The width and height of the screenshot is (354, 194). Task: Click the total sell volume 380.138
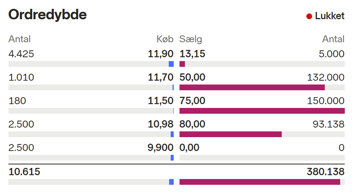[x=325, y=172]
